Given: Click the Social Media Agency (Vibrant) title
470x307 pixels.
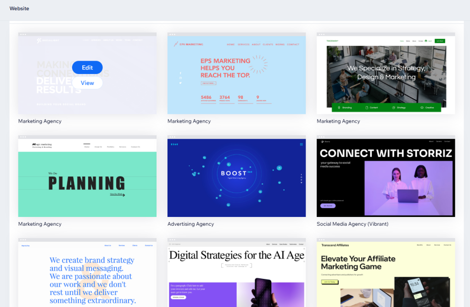Looking at the screenshot, I should pyautogui.click(x=352, y=224).
